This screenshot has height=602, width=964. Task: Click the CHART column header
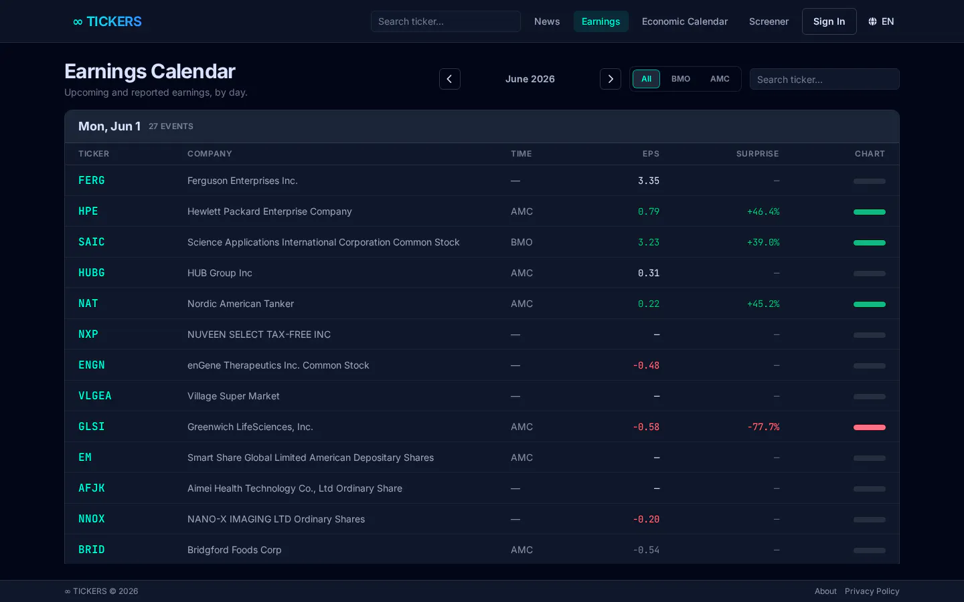[870, 154]
